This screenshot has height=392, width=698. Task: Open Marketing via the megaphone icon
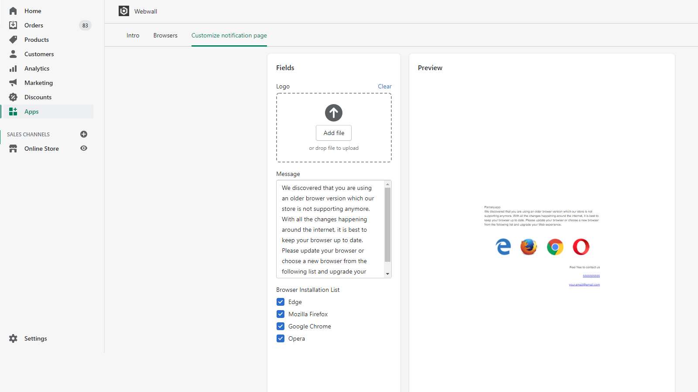tap(13, 82)
